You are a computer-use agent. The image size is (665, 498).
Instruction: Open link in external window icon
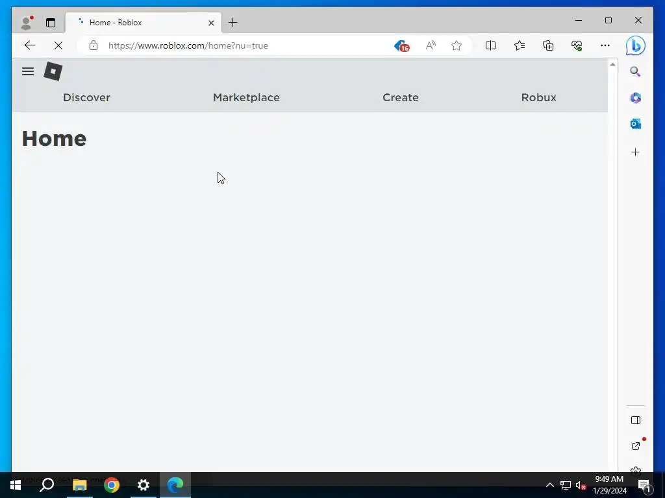pyautogui.click(x=635, y=446)
